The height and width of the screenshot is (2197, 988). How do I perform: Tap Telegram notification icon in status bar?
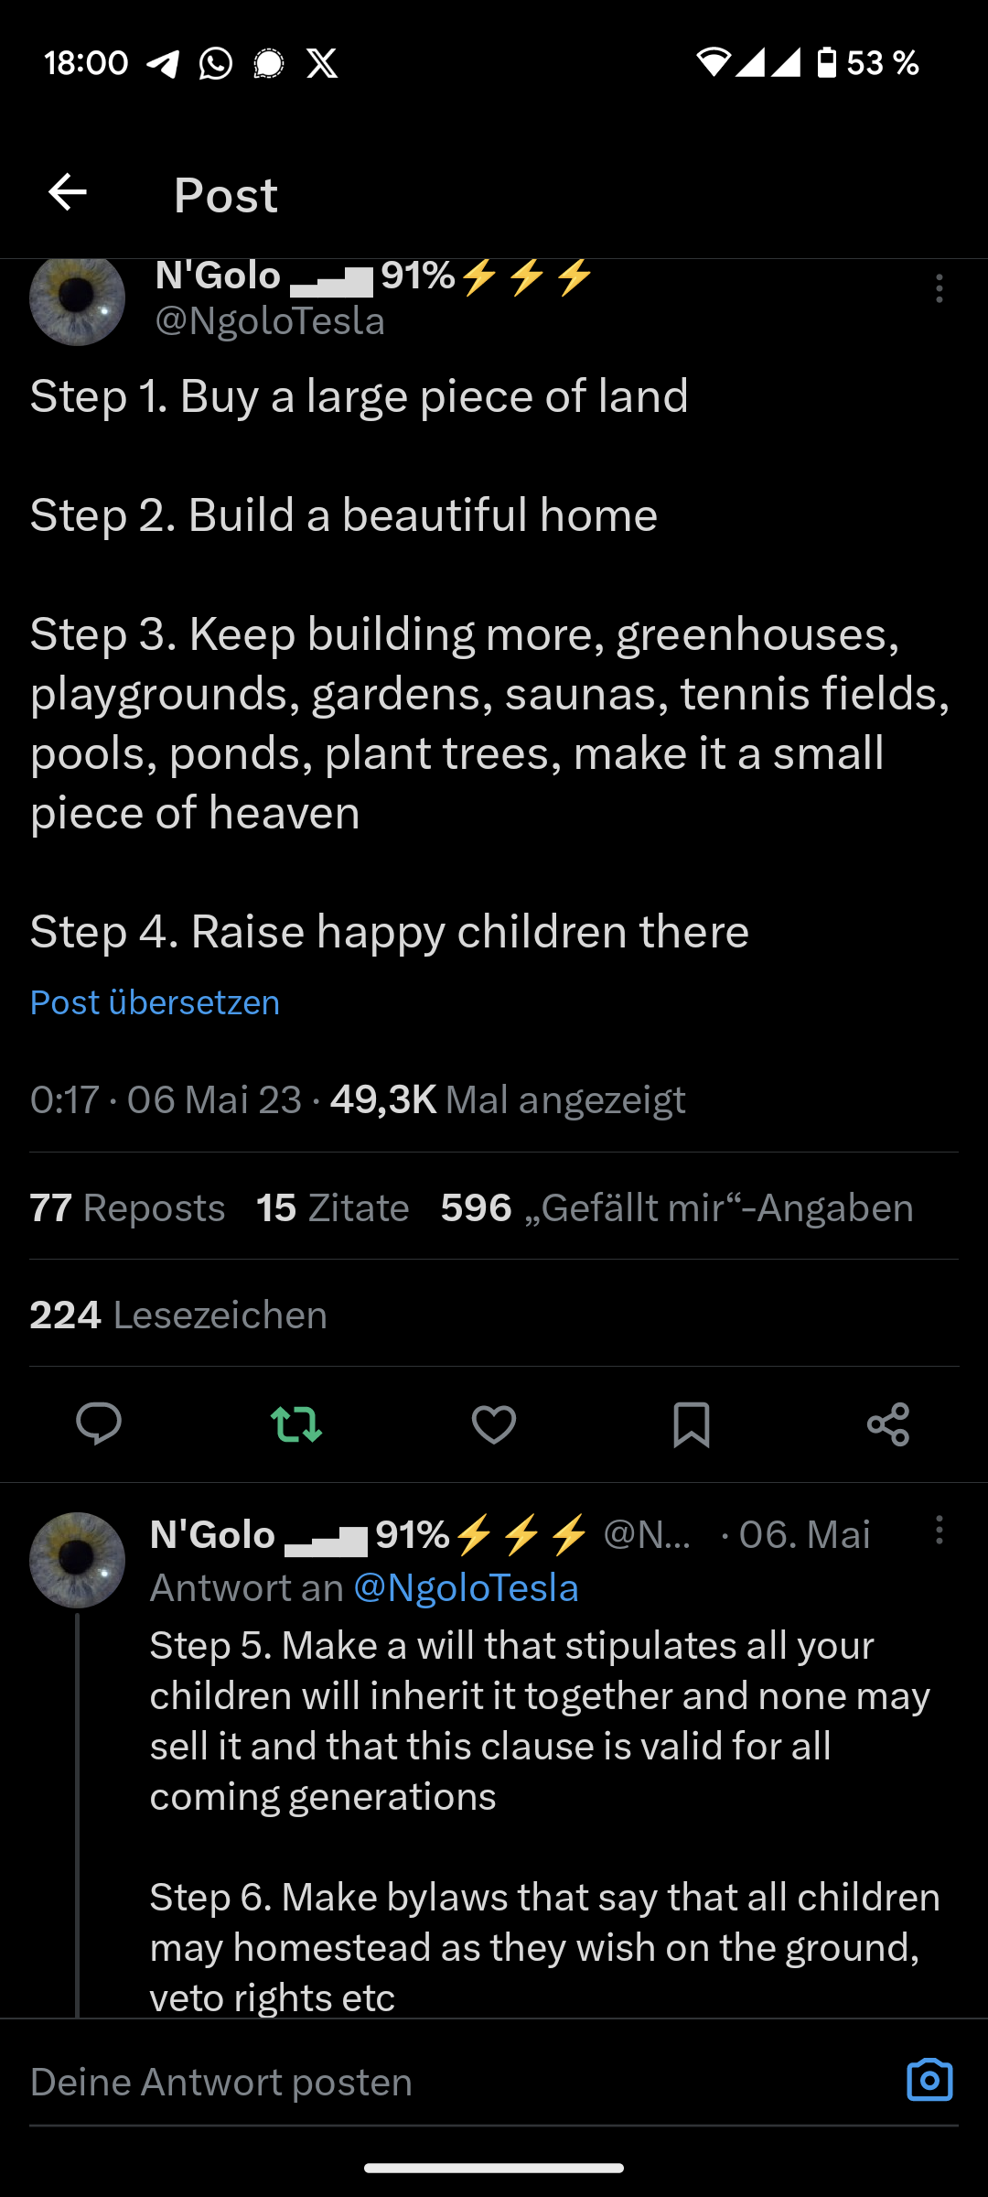click(x=163, y=63)
